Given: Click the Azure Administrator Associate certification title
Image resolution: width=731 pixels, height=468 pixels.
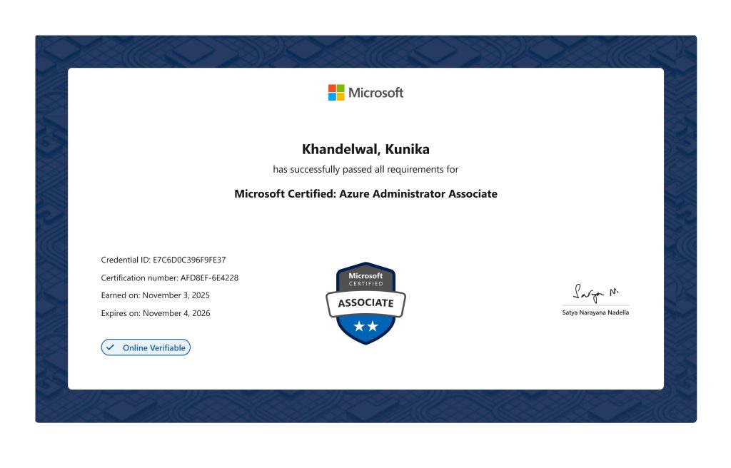Looking at the screenshot, I should click(365, 194).
